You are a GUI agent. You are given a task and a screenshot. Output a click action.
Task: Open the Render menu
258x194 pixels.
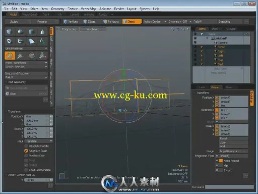(119, 9)
